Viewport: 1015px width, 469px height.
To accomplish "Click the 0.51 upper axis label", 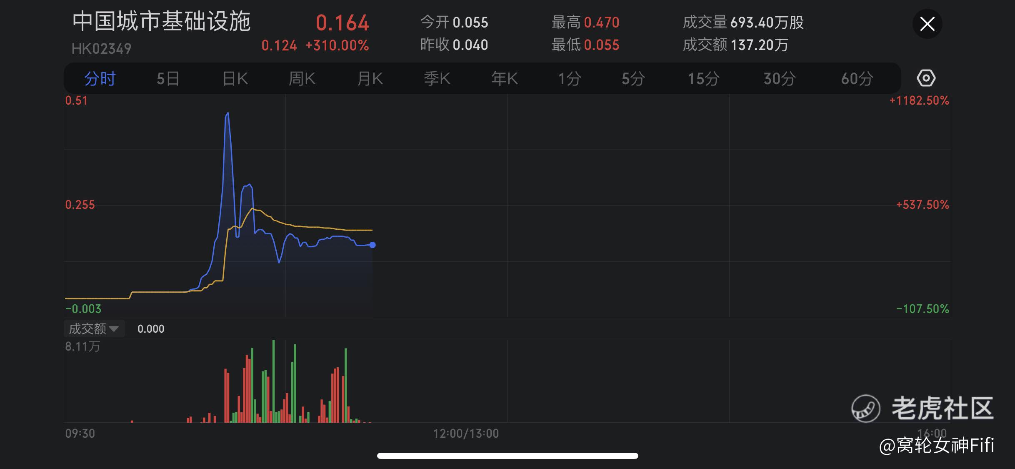I will pos(76,100).
